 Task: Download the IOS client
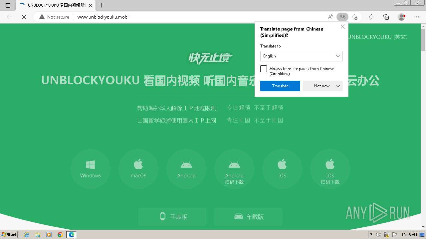coord(282,169)
